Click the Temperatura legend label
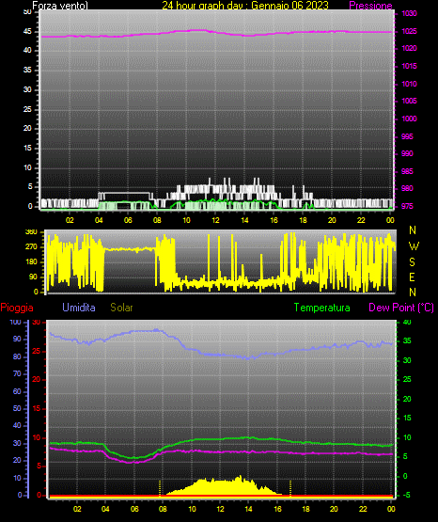438x522 pixels. (x=322, y=308)
